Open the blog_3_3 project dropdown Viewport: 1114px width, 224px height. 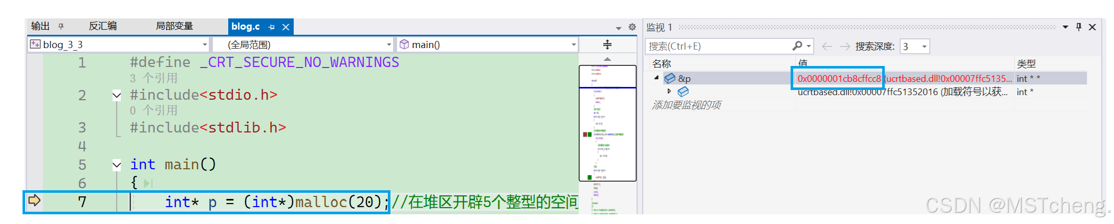[x=205, y=45]
